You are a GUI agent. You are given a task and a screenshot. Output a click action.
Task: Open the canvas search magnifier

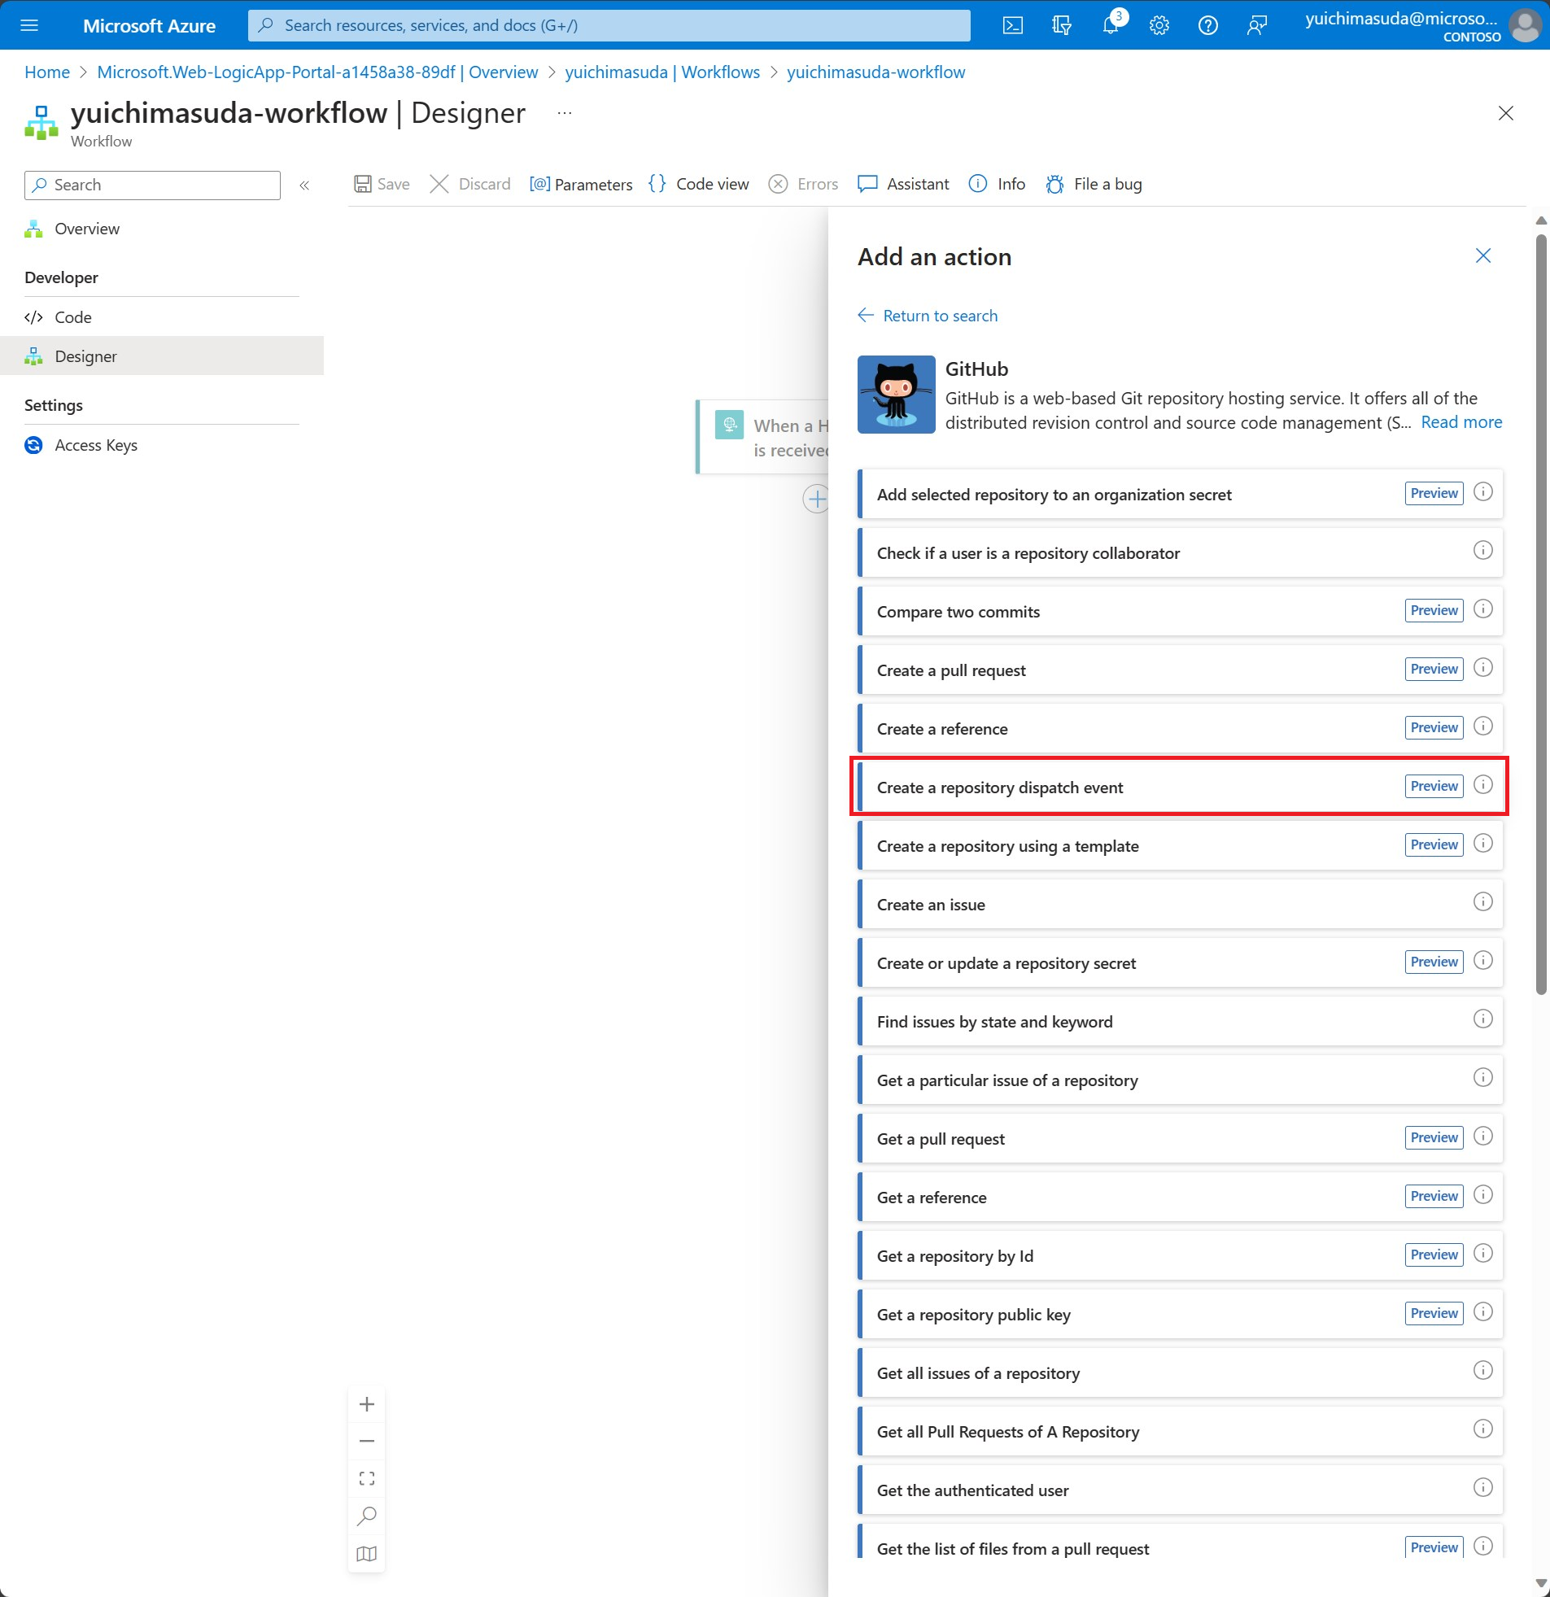[367, 1516]
